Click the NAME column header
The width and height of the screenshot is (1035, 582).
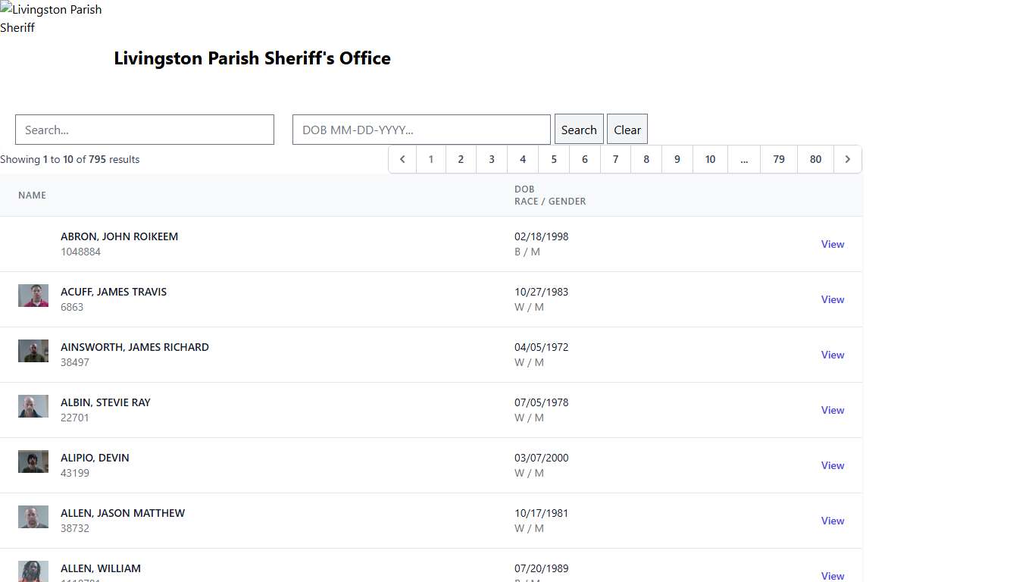pyautogui.click(x=32, y=195)
